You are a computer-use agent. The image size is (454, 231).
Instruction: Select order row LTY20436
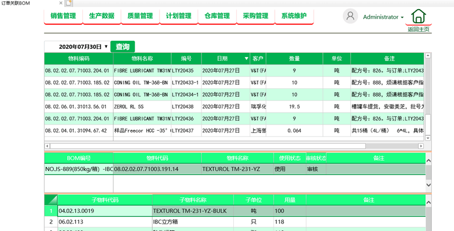click(234, 118)
